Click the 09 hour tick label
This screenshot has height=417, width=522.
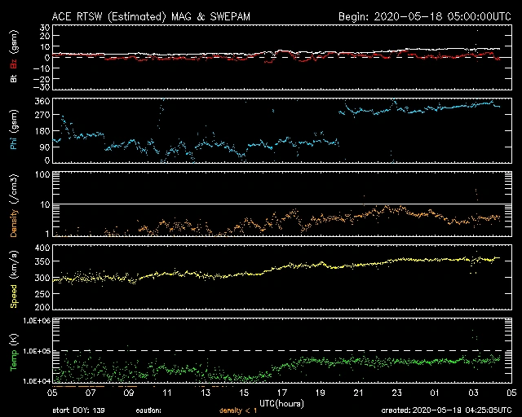click(129, 393)
